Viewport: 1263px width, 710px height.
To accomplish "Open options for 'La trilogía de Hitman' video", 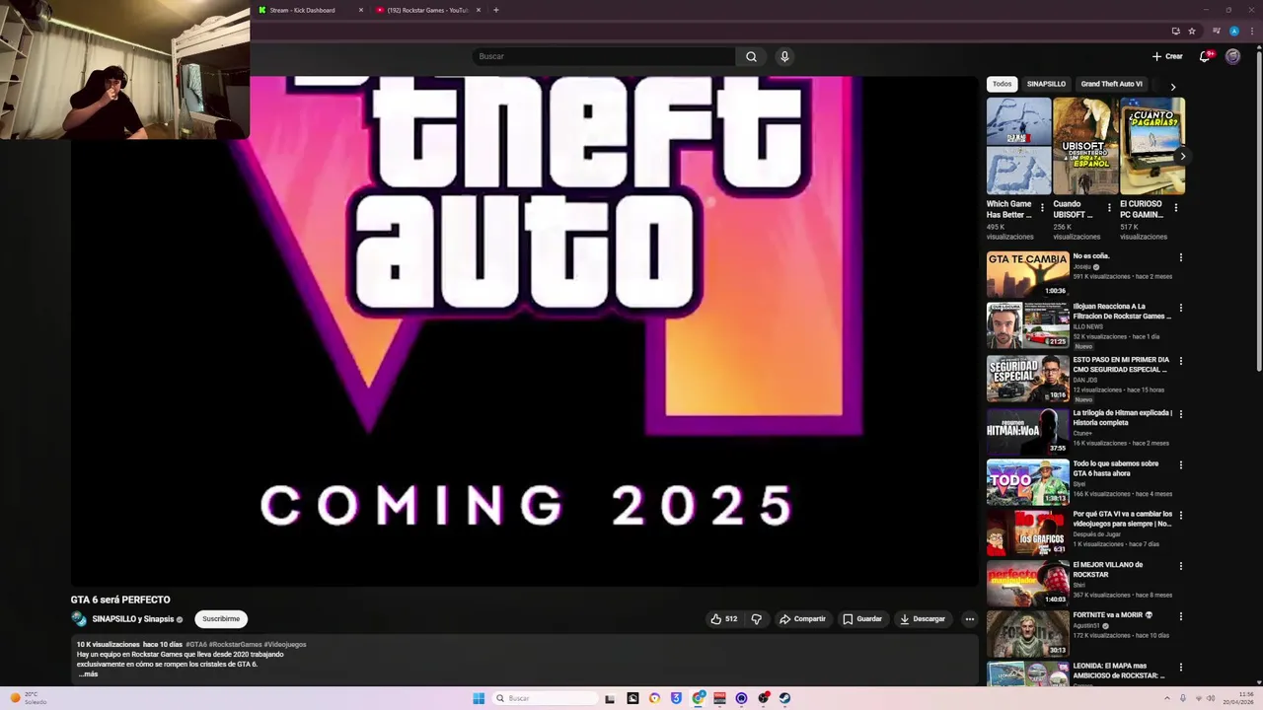I will click(x=1180, y=414).
